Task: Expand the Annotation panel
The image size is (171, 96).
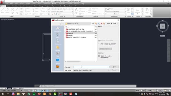Action: click(x=80, y=17)
